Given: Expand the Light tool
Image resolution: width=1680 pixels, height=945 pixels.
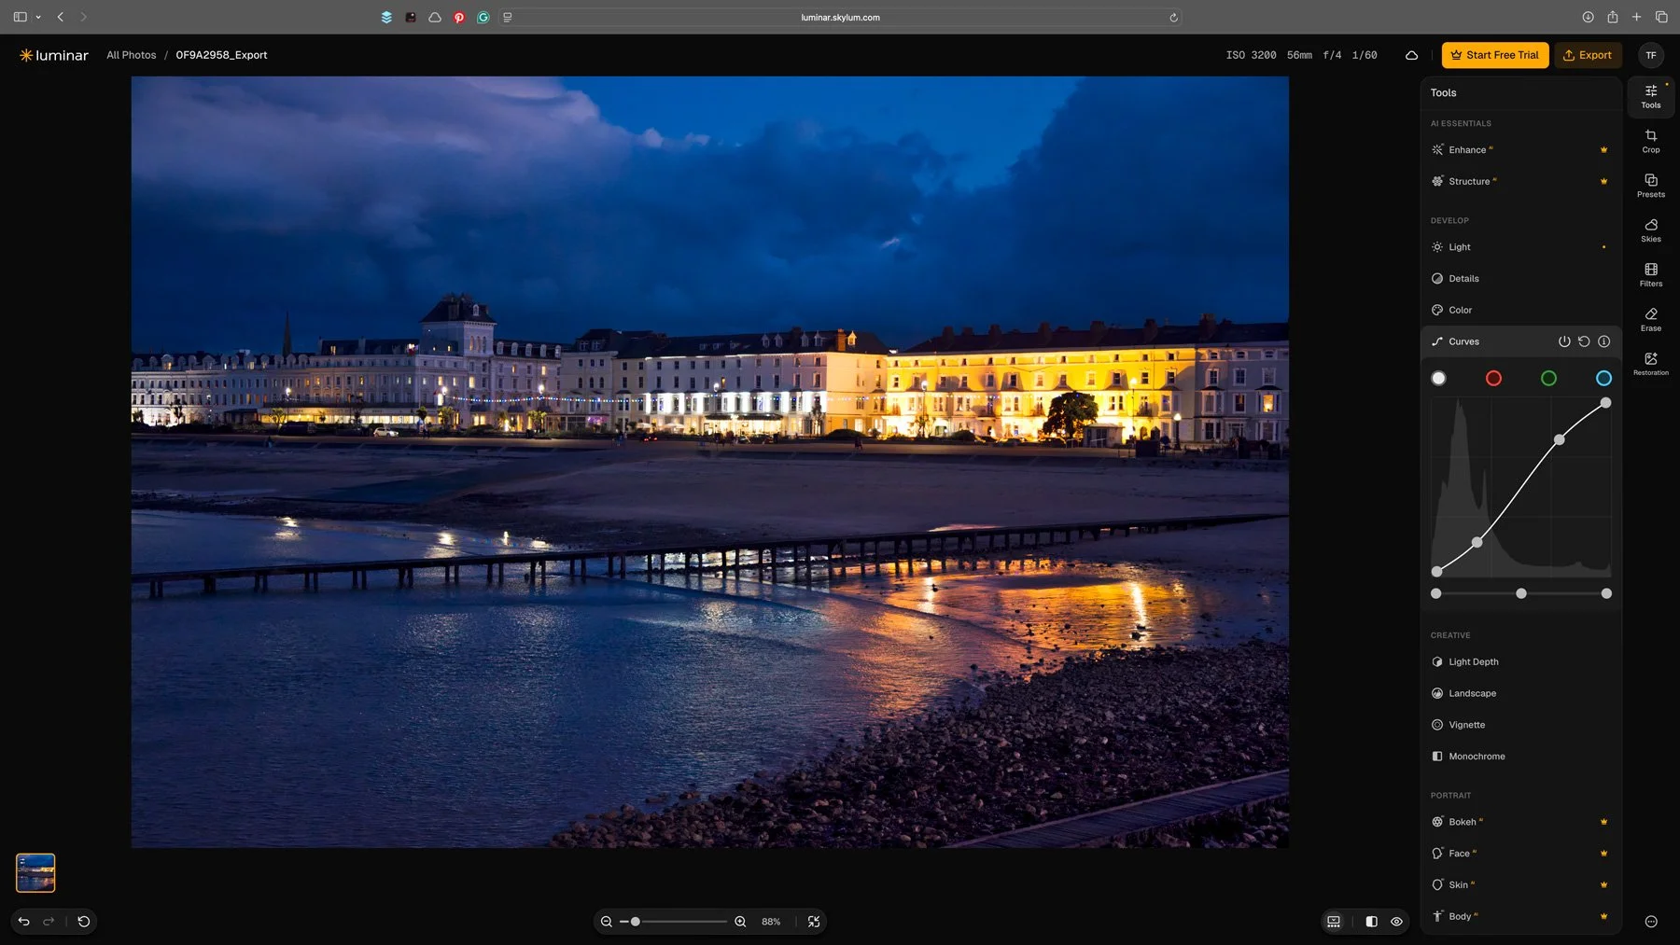Looking at the screenshot, I should [1520, 247].
